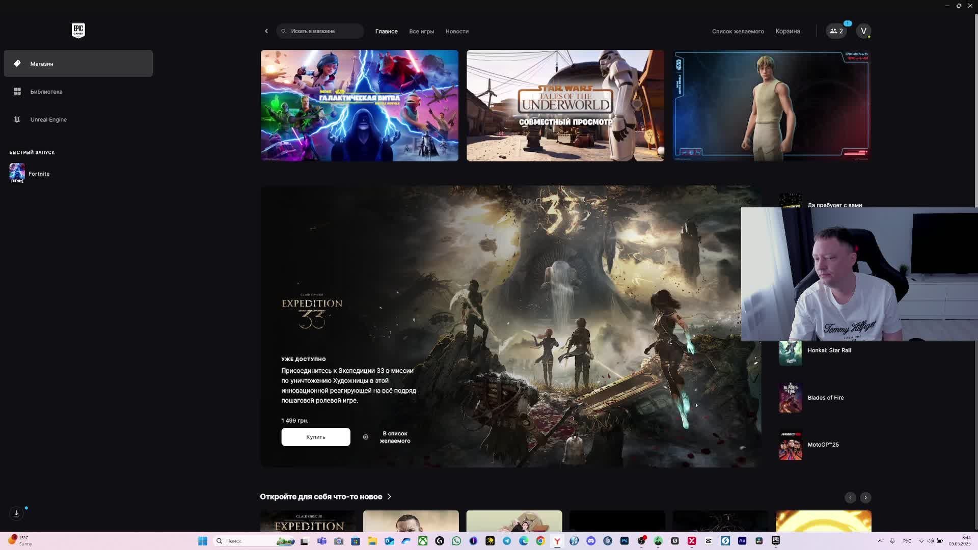This screenshot has width=978, height=550.
Task: Click the 'Купить' buy button
Action: click(x=315, y=437)
